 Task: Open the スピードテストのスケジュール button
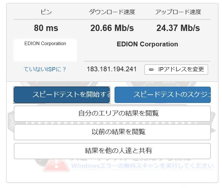tap(163, 95)
